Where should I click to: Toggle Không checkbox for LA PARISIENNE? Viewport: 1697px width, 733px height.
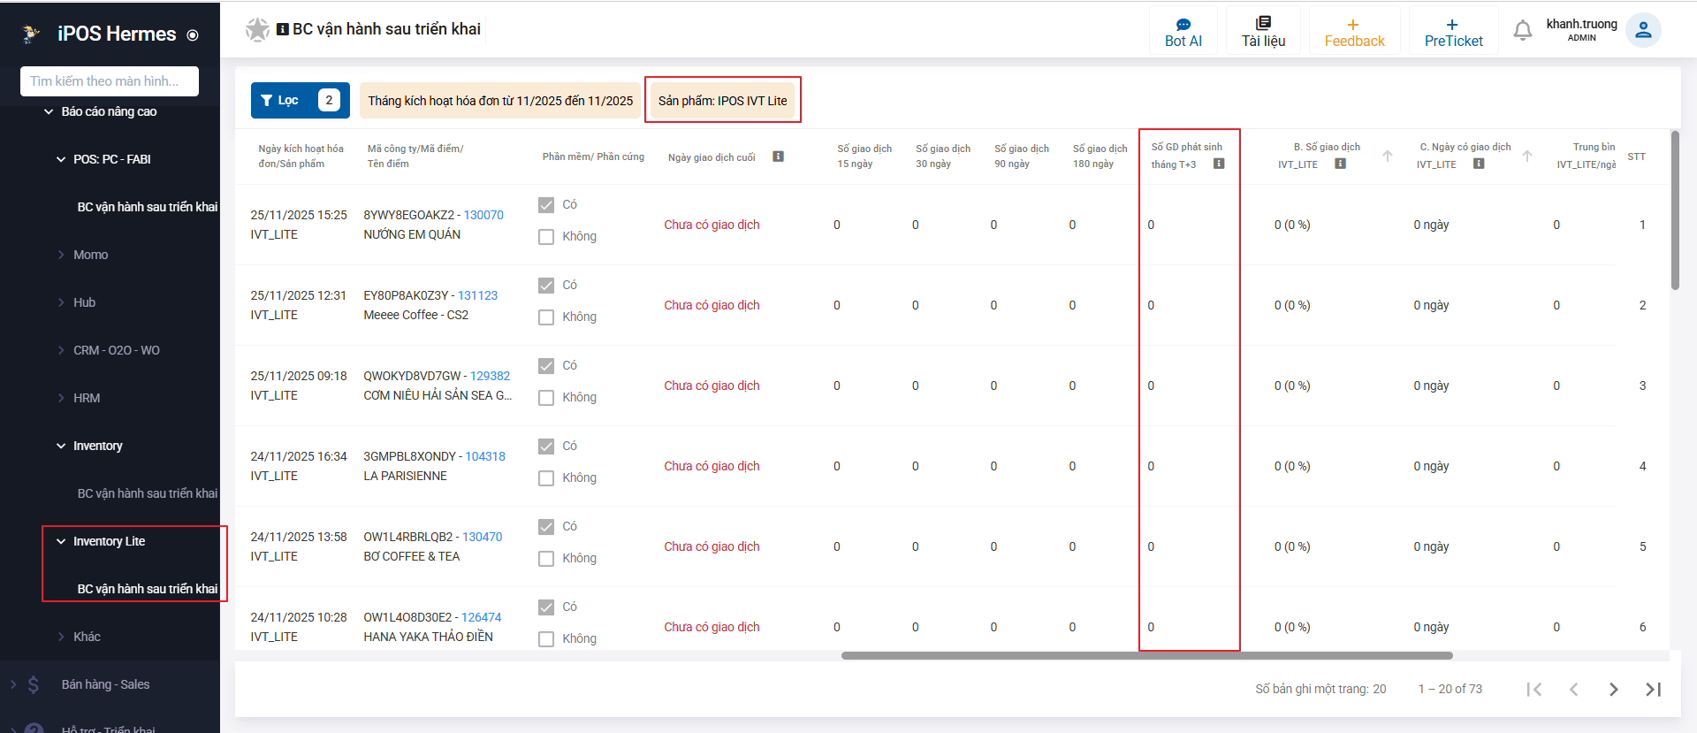pos(546,478)
